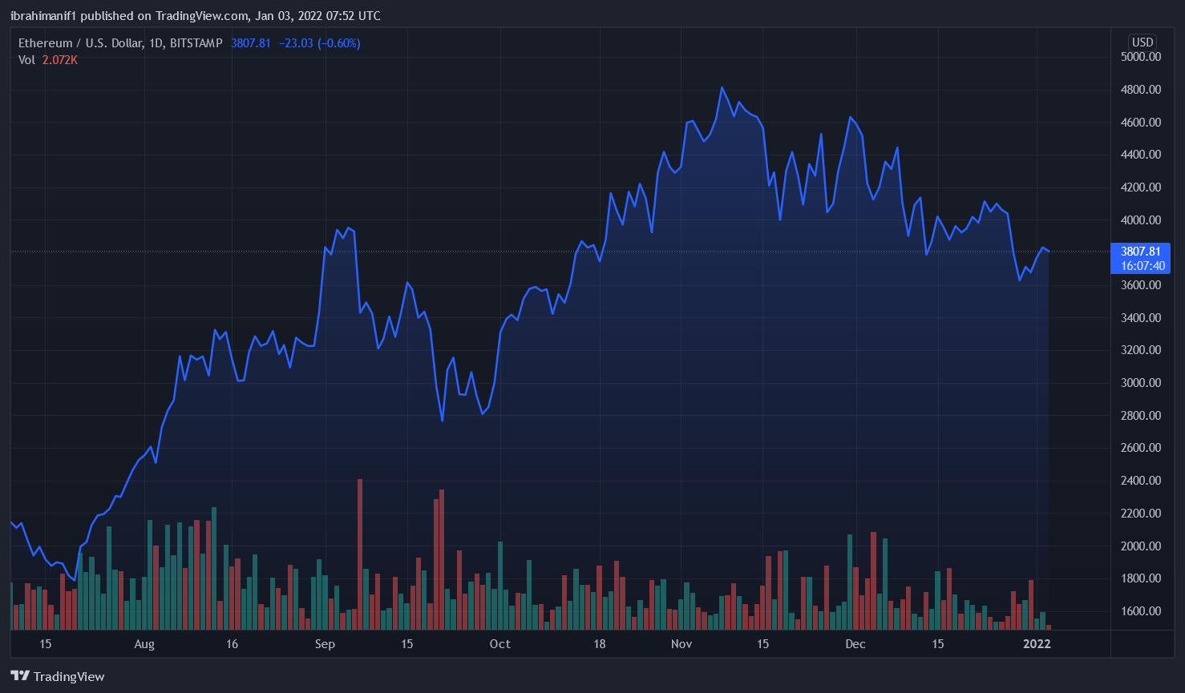Click the 2800.00 price axis label
1185x693 pixels.
click(x=1141, y=416)
